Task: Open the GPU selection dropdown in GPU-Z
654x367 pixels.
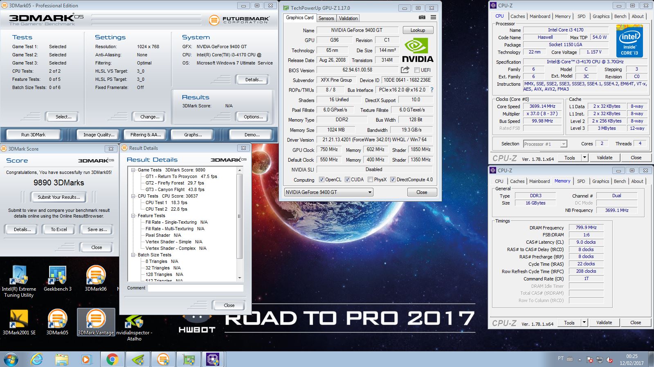Action: coord(328,192)
